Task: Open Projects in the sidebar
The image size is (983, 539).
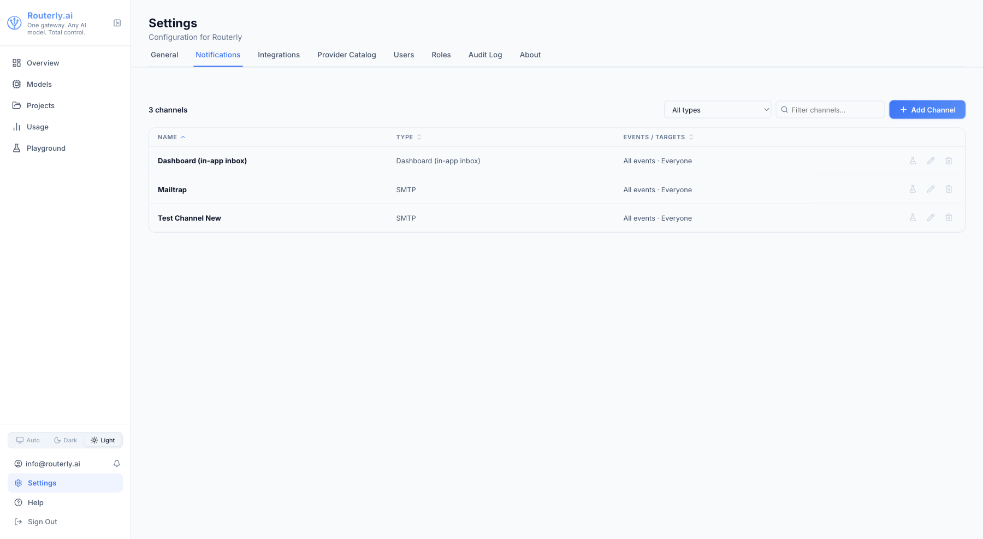Action: tap(66, 105)
